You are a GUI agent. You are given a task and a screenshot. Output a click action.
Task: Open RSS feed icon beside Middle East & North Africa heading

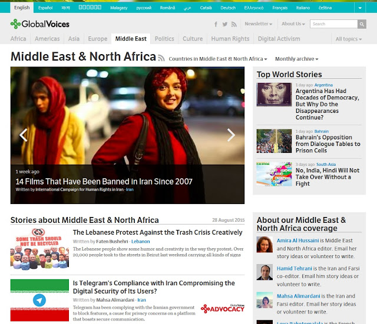tap(161, 58)
